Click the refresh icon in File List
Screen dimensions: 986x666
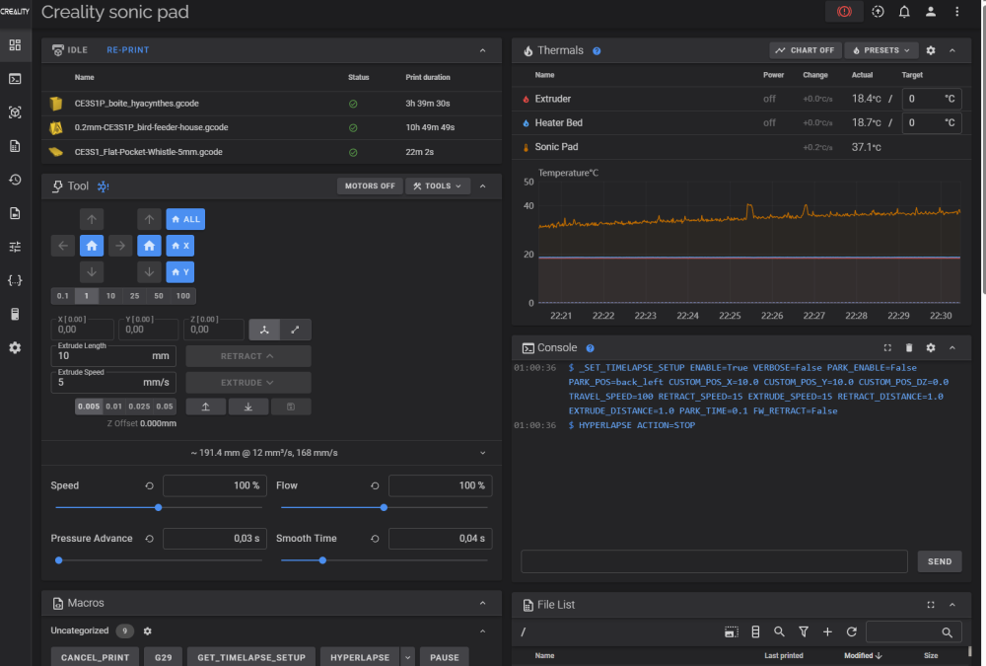click(x=851, y=631)
